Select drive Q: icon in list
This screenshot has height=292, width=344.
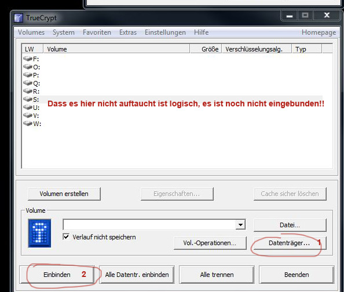[28, 83]
